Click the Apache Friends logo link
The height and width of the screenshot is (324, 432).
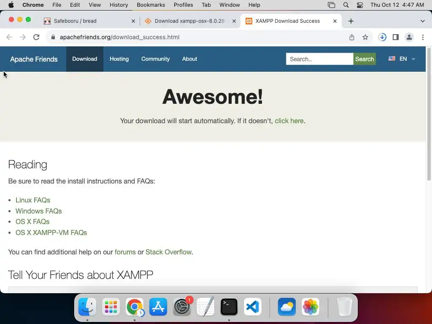tap(34, 59)
